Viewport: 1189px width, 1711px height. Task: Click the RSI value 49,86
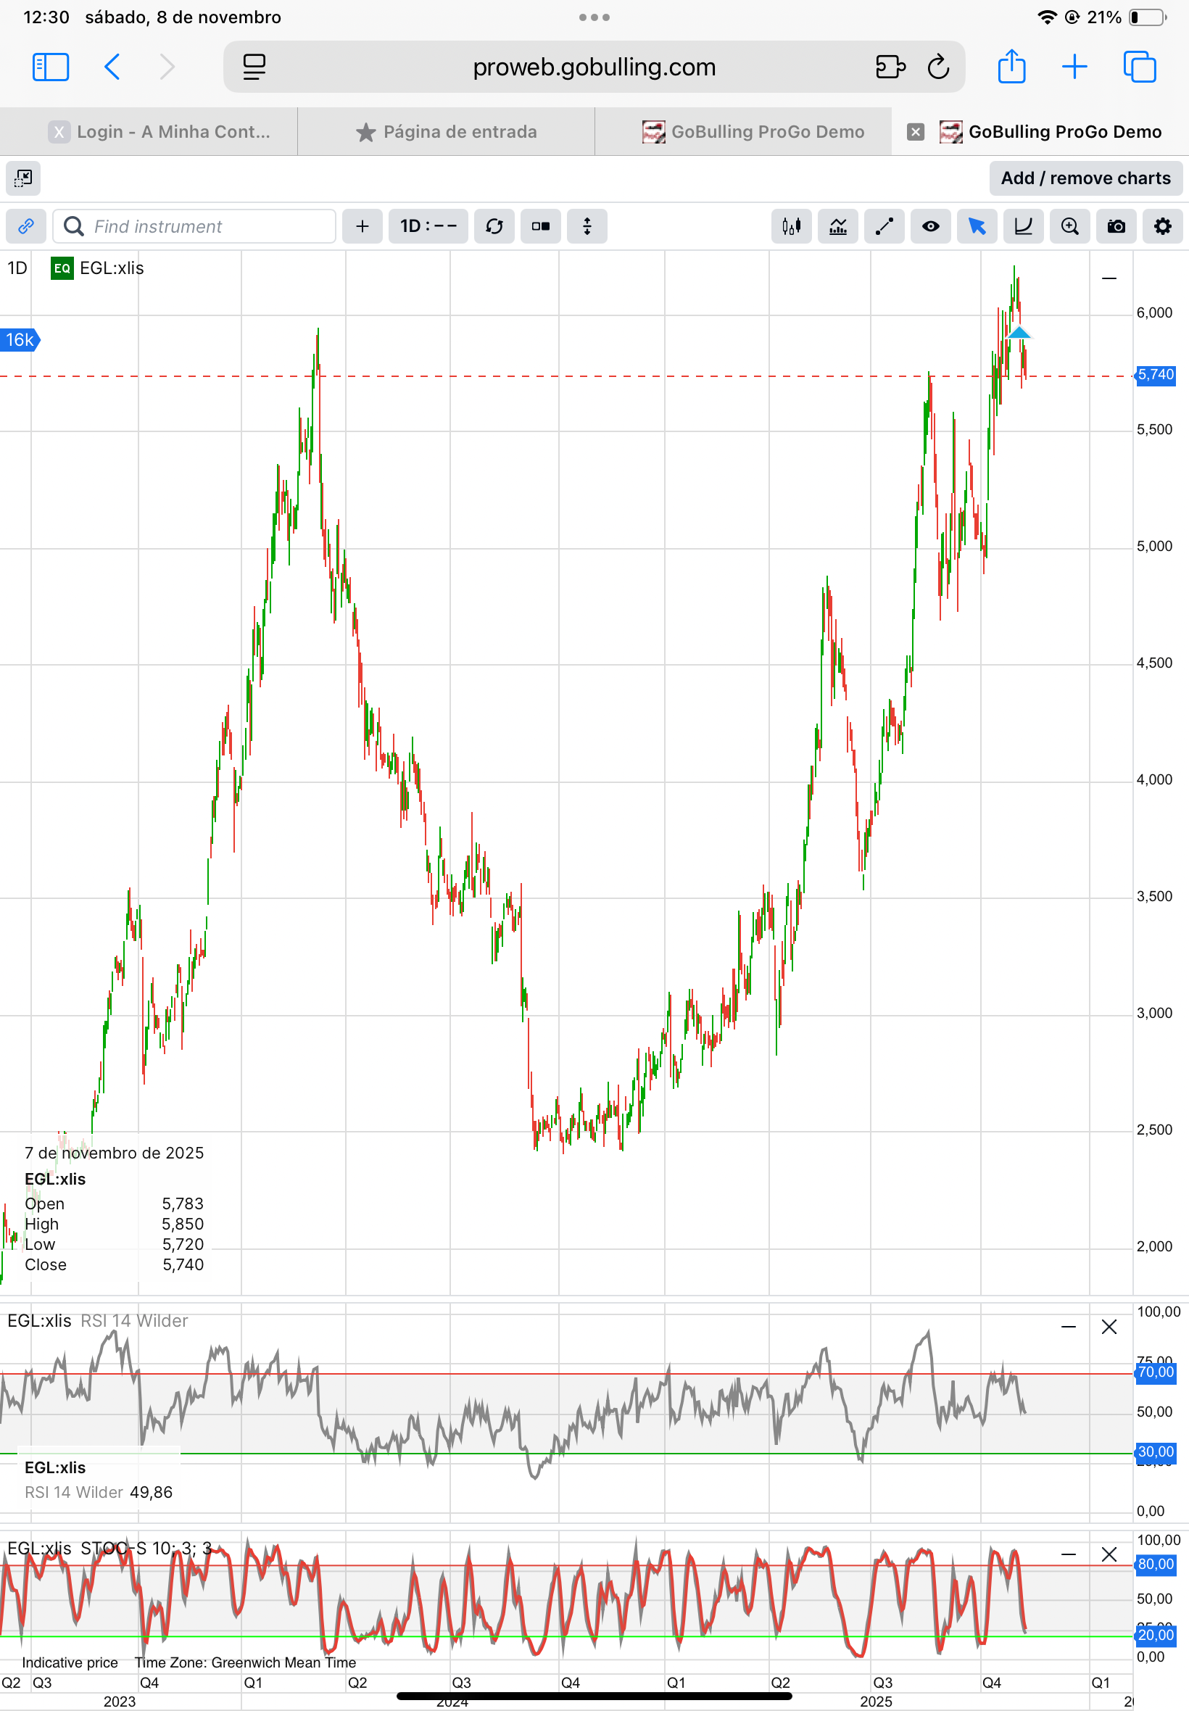coord(152,1492)
